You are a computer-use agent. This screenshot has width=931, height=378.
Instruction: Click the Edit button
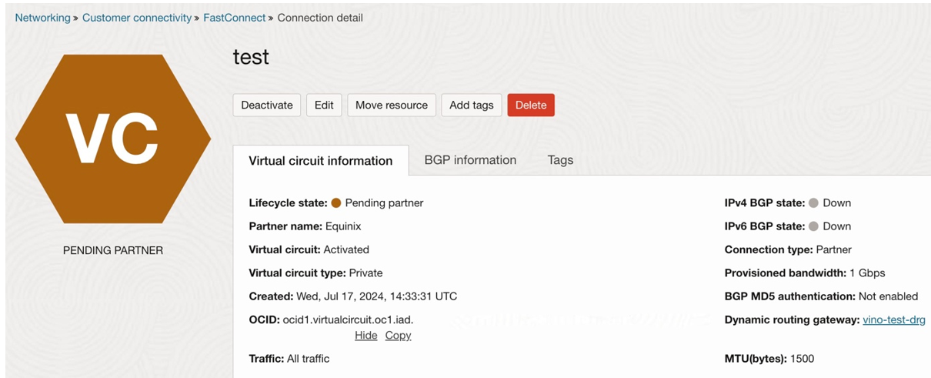[324, 105]
